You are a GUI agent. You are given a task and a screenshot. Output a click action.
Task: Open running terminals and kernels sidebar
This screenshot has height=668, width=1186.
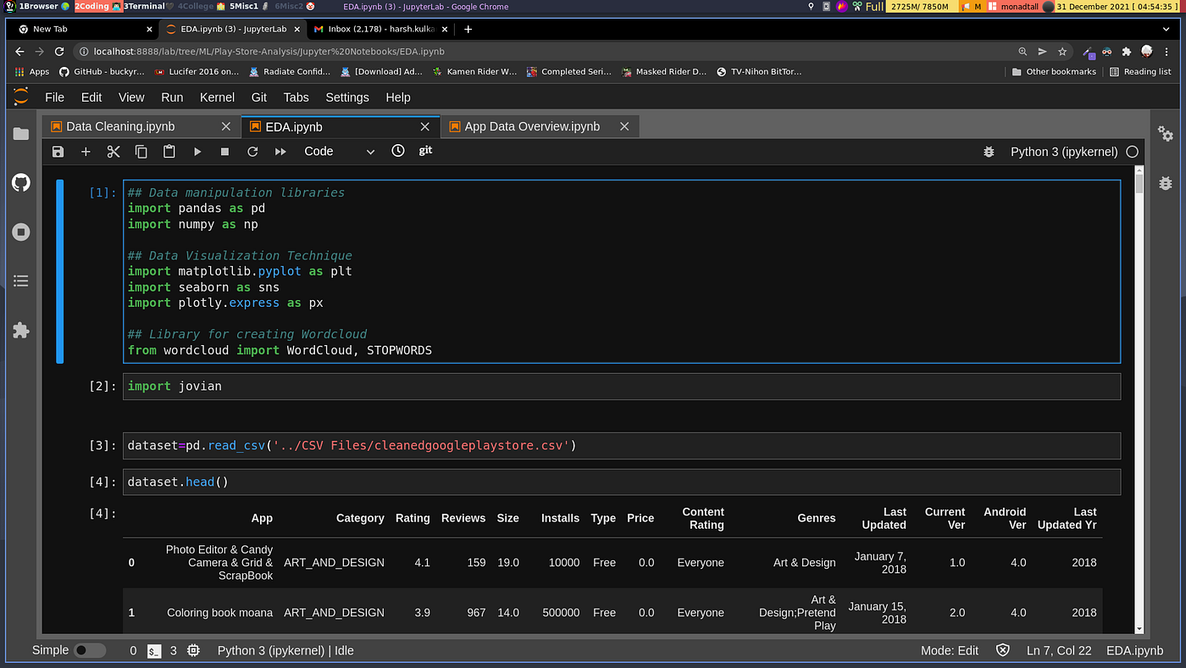(21, 231)
